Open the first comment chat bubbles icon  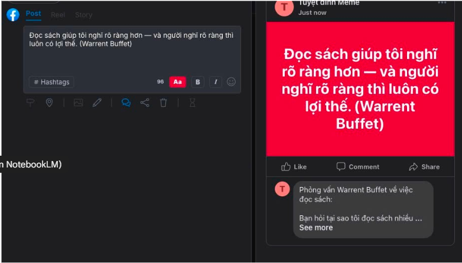pyautogui.click(x=126, y=103)
